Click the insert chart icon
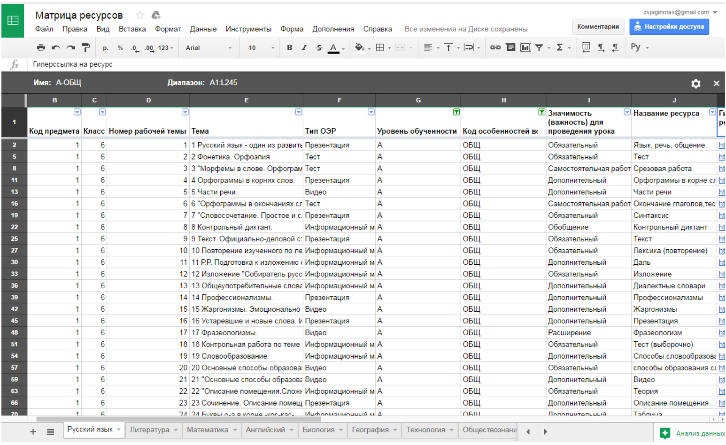This screenshot has width=726, height=445. coord(525,47)
